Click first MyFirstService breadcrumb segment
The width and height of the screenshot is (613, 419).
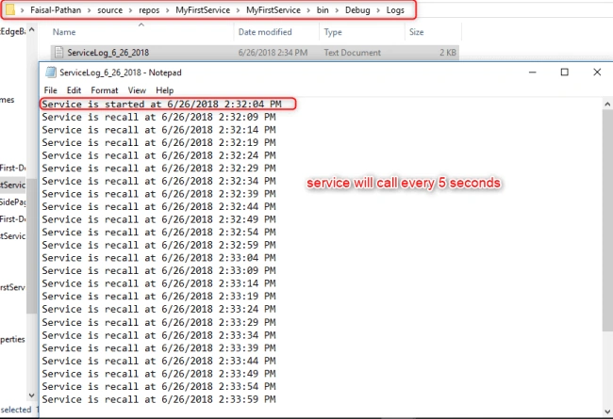click(203, 10)
